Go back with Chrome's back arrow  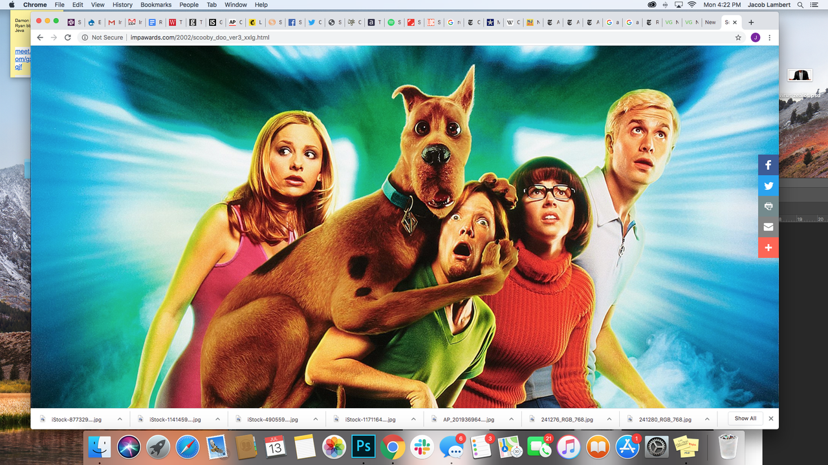40,37
